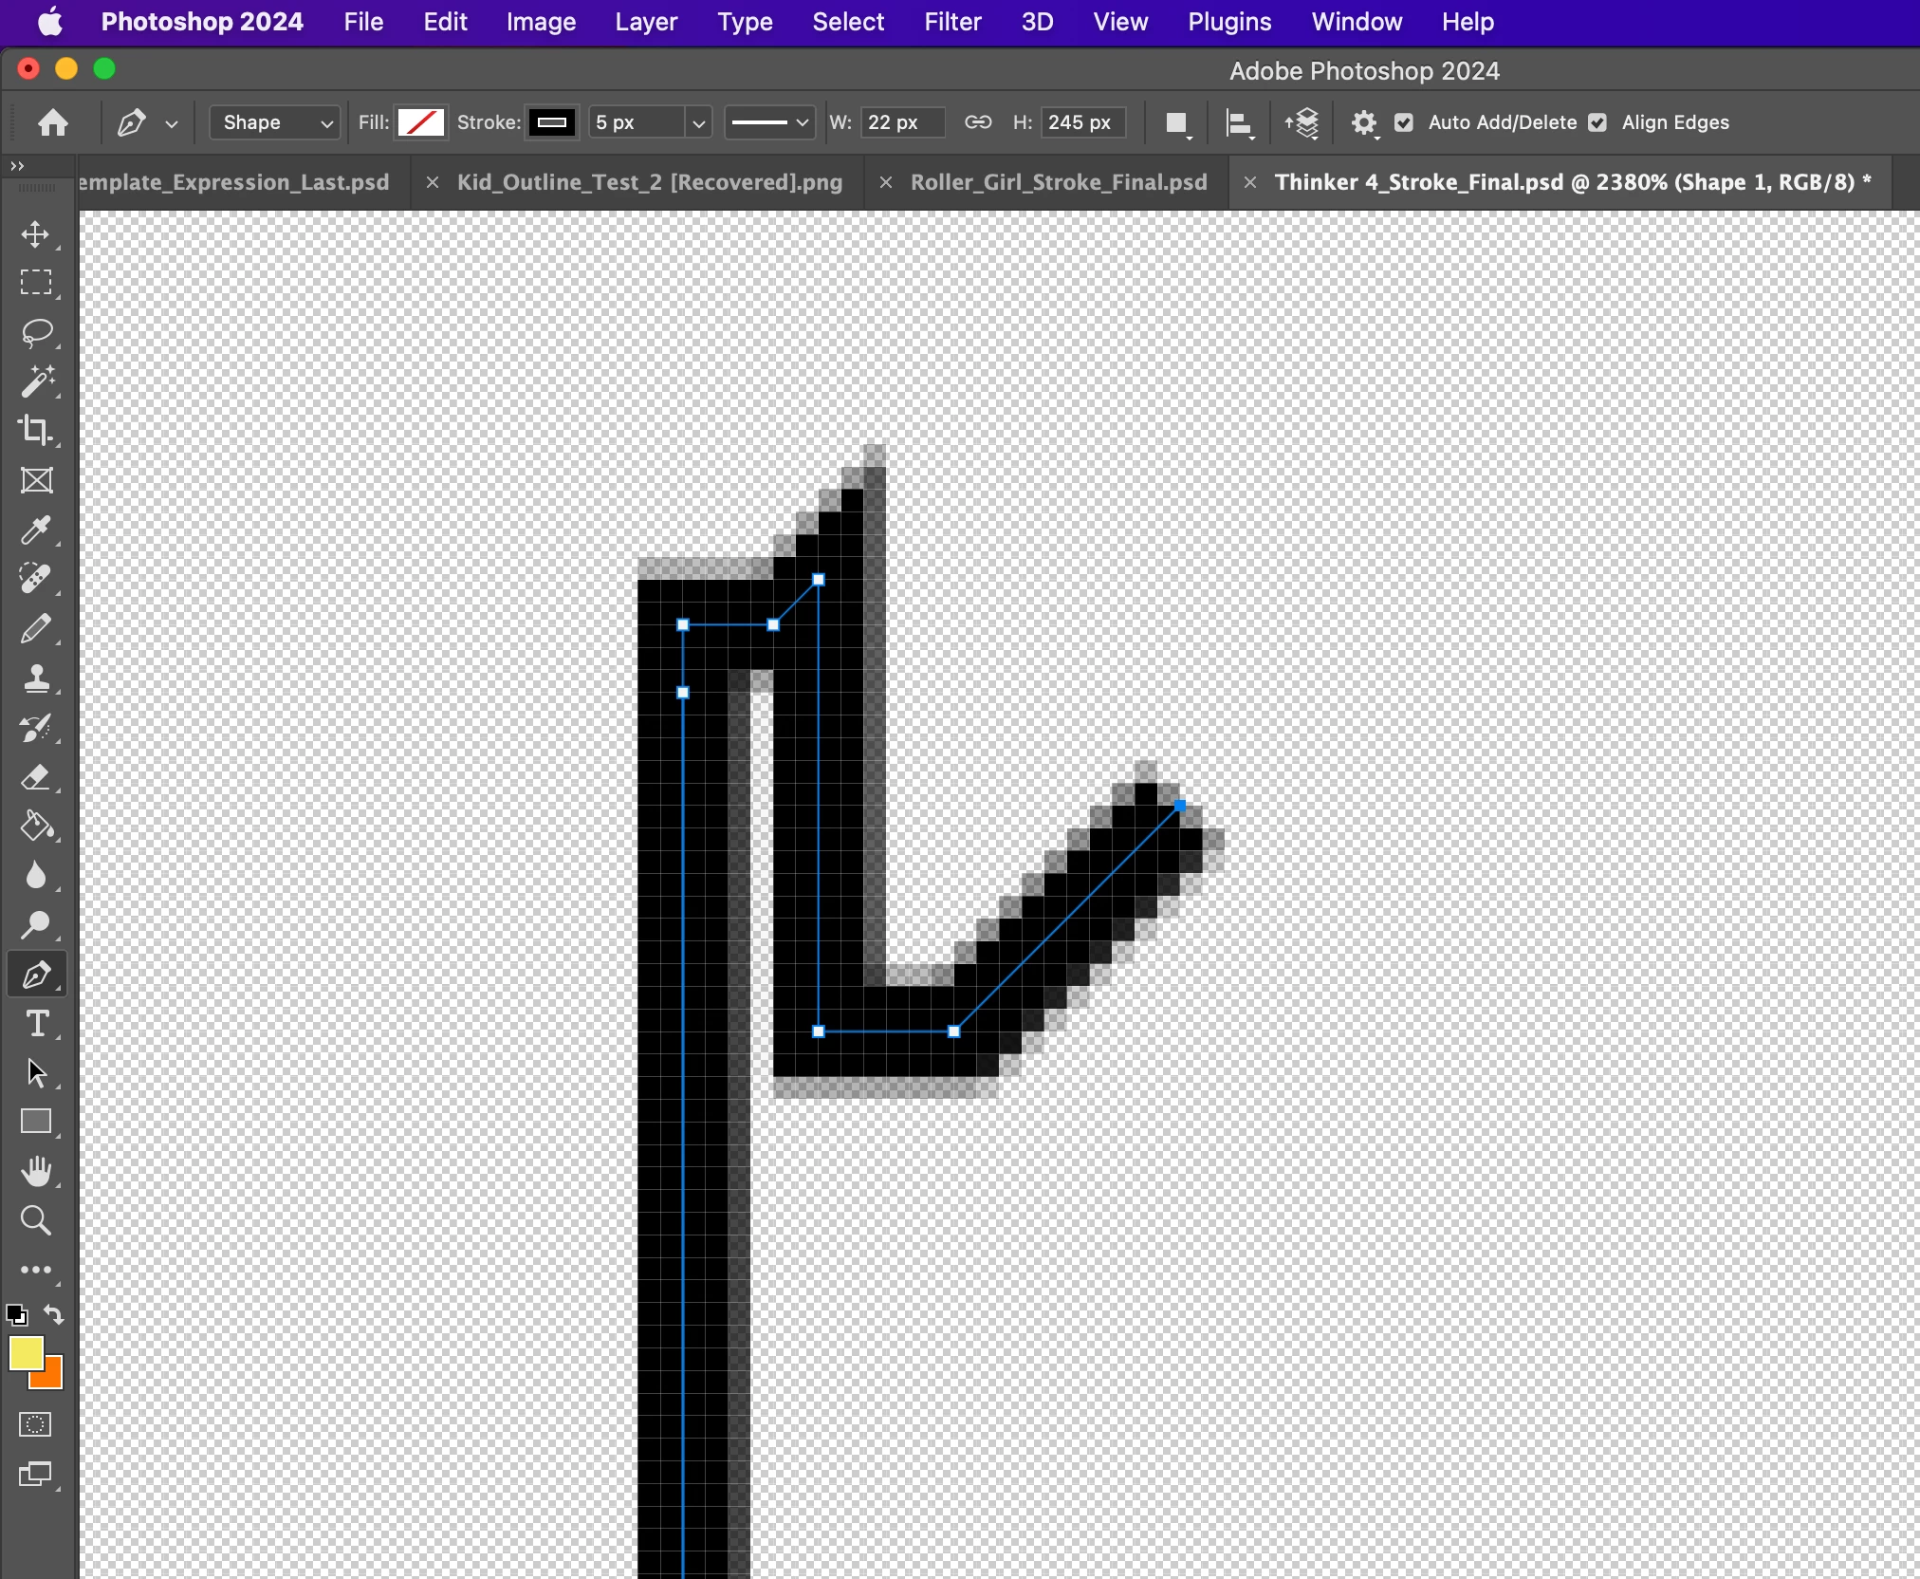This screenshot has height=1579, width=1920.
Task: Activate the Eyedropper tool
Action: click(x=36, y=529)
